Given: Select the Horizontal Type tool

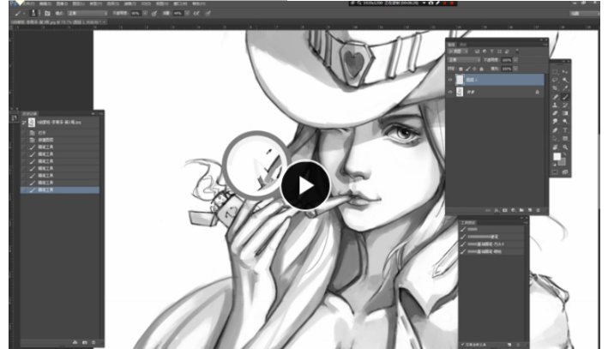Looking at the screenshot, I should tap(565, 130).
